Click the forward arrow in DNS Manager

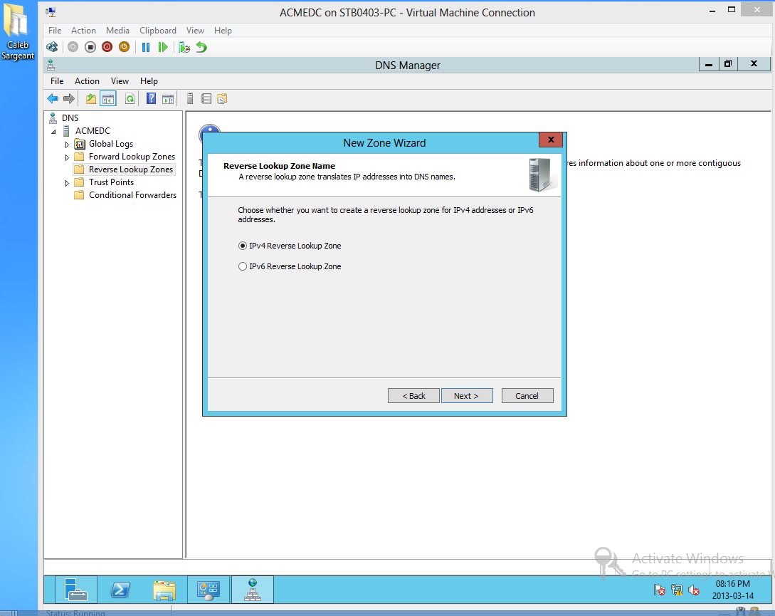[69, 98]
